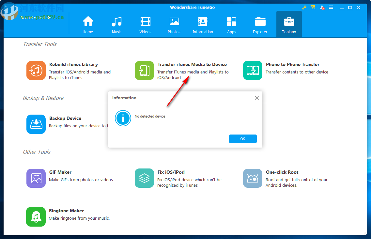Select the Toolbox tab

coord(289,24)
